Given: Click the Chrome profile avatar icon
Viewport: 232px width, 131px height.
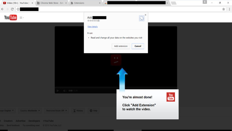Looking at the screenshot, I should (x=205, y=2).
